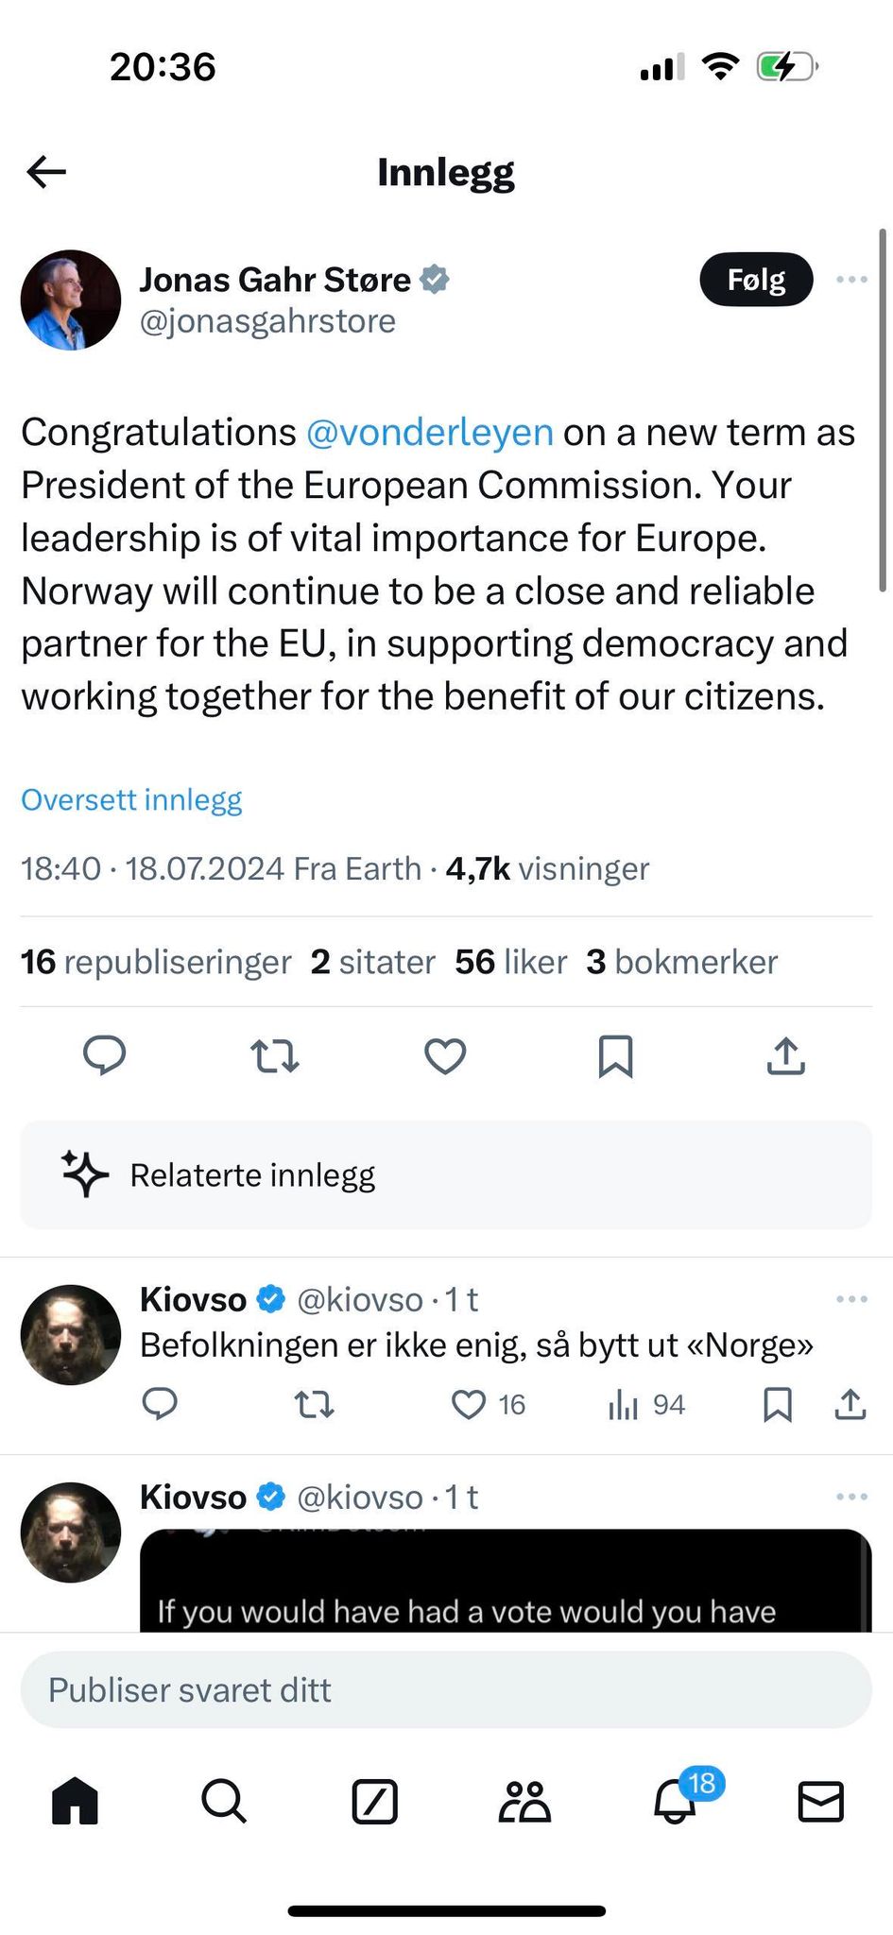Tap the repost icon under main post
The width and height of the screenshot is (893, 1935).
point(275,1055)
